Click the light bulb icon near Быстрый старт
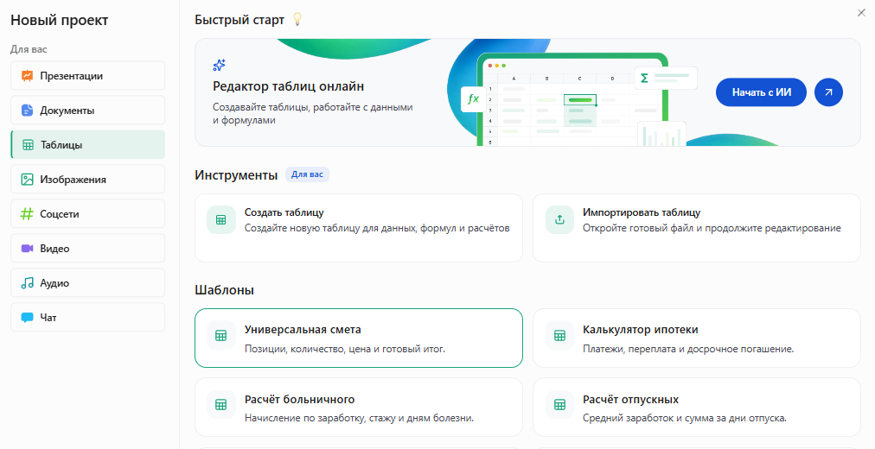 click(x=297, y=20)
